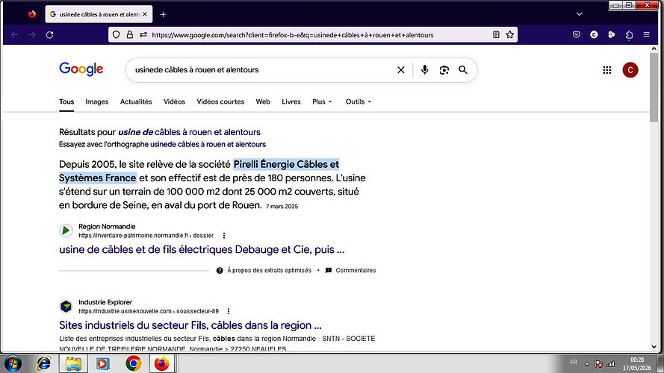Image resolution: width=664 pixels, height=373 pixels.
Task: Open the Région Normandie site favicon
Action: click(66, 231)
